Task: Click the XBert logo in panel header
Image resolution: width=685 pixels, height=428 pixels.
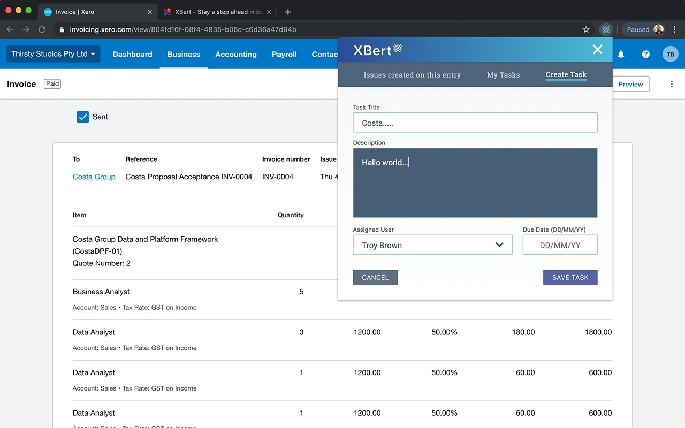Action: coord(377,50)
